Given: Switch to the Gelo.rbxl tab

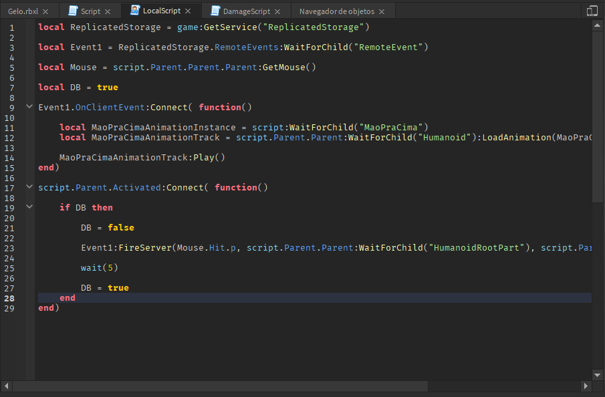Looking at the screenshot, I should 23,11.
